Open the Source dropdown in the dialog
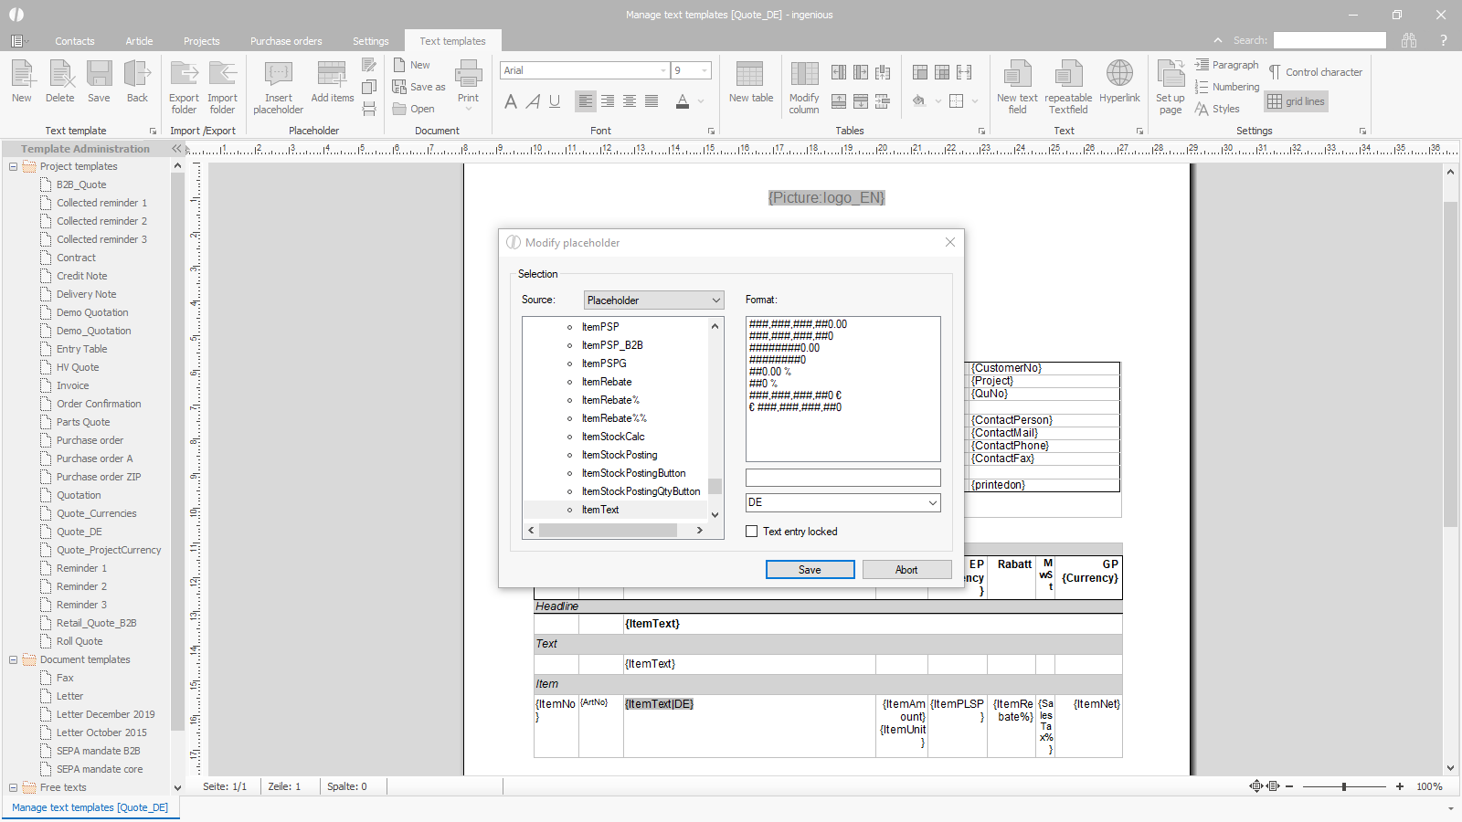Image resolution: width=1462 pixels, height=822 pixels. [653, 300]
